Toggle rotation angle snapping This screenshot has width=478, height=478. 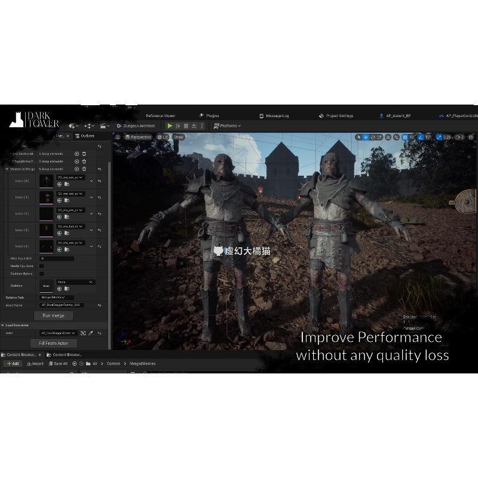(421, 137)
